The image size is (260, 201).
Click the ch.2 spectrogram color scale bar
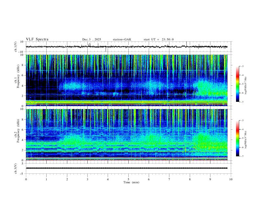click(x=237, y=138)
